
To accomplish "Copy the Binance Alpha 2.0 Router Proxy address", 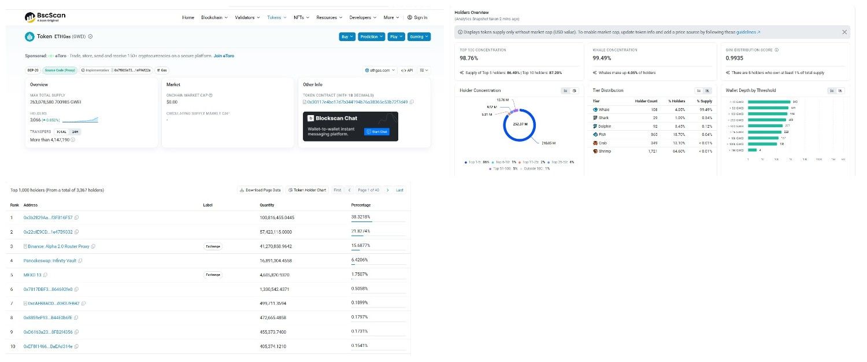I will (x=93, y=246).
